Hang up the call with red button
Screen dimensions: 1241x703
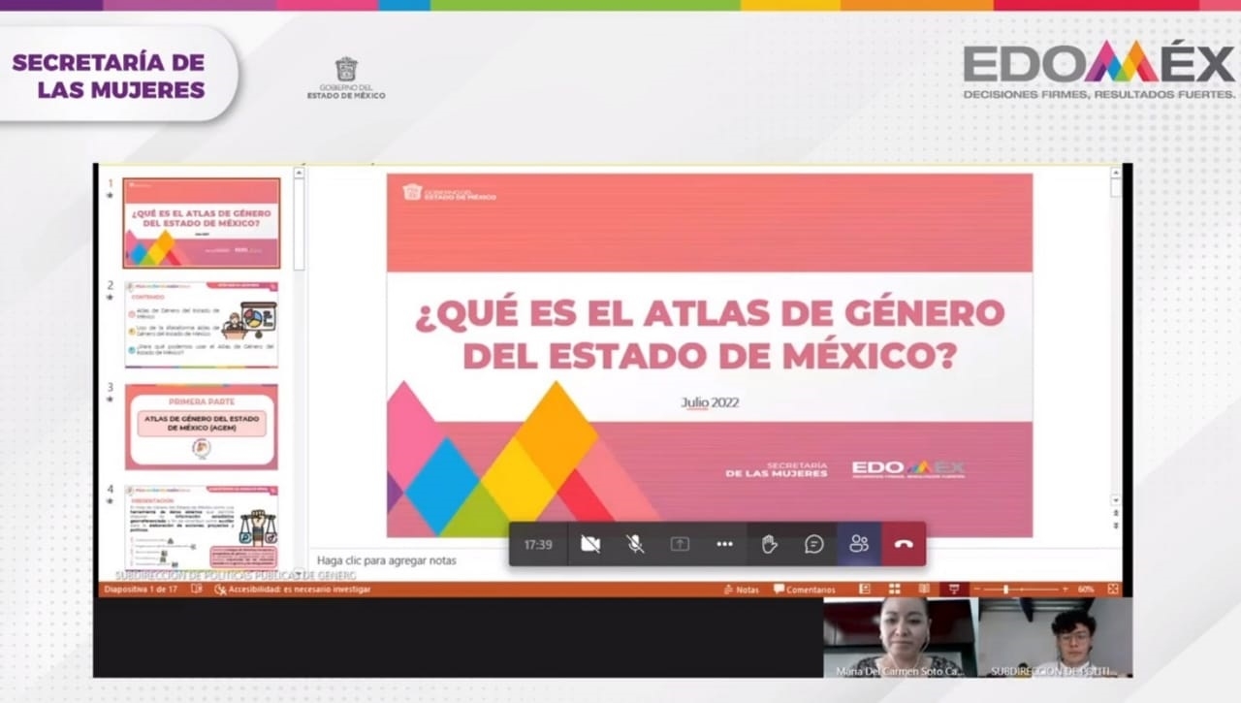[904, 544]
